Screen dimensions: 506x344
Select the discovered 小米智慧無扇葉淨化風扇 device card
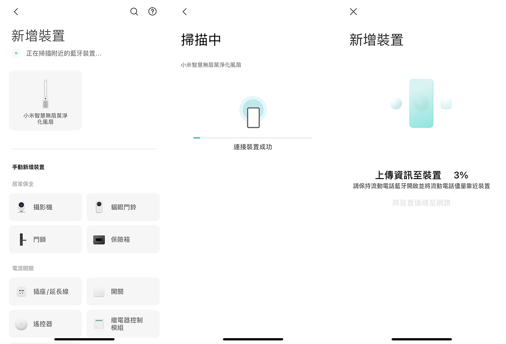46,100
